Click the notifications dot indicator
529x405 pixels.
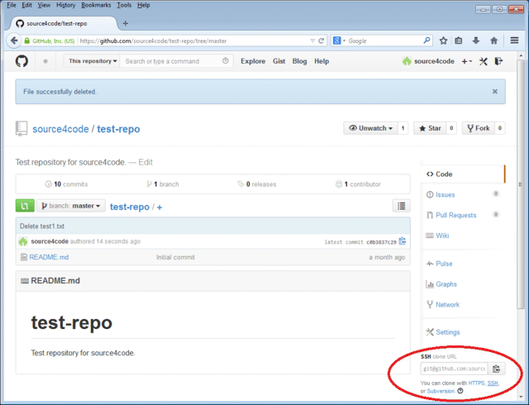pos(45,61)
